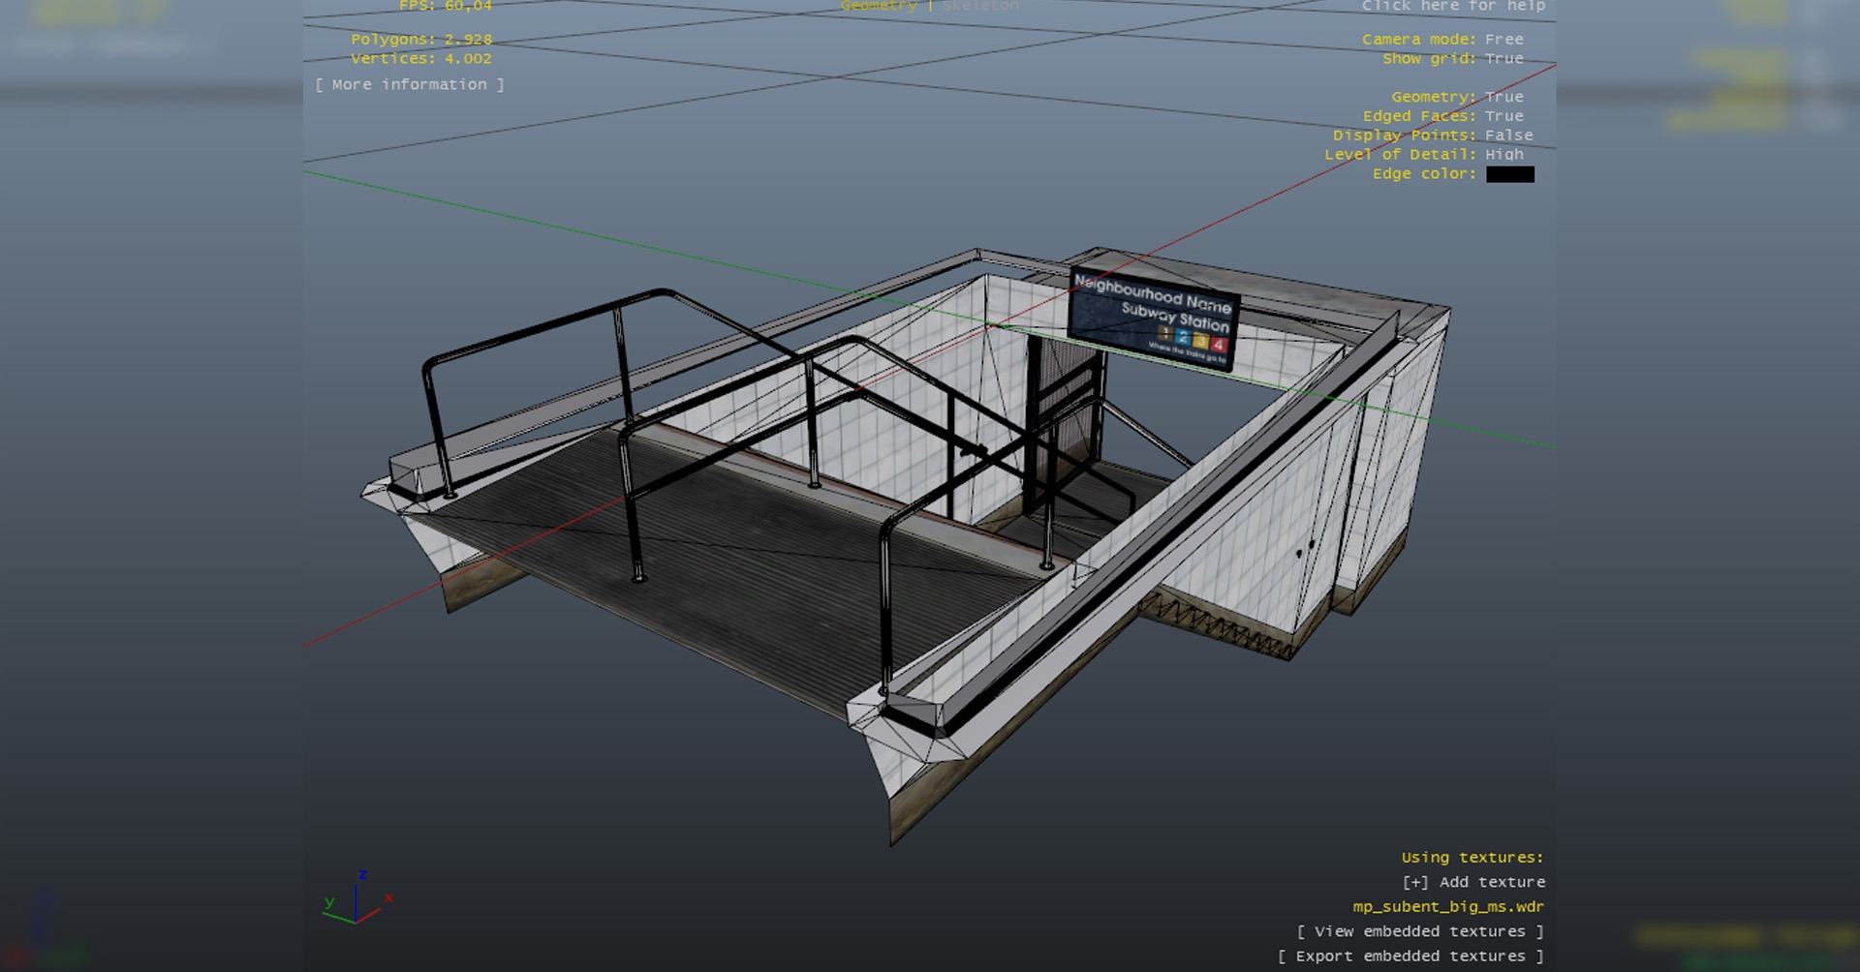Toggle Geometry visibility True value
Viewport: 1860px width, 972px height.
(x=1503, y=97)
